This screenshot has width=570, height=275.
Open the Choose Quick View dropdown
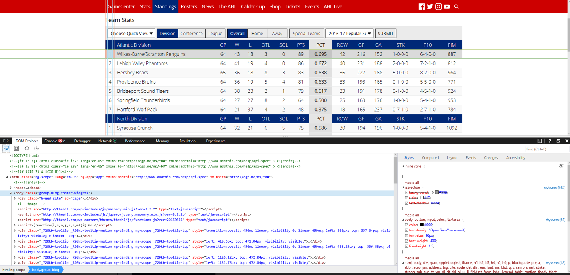point(131,34)
